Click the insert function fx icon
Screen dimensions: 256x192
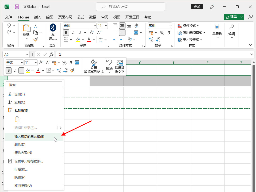coord(51,54)
